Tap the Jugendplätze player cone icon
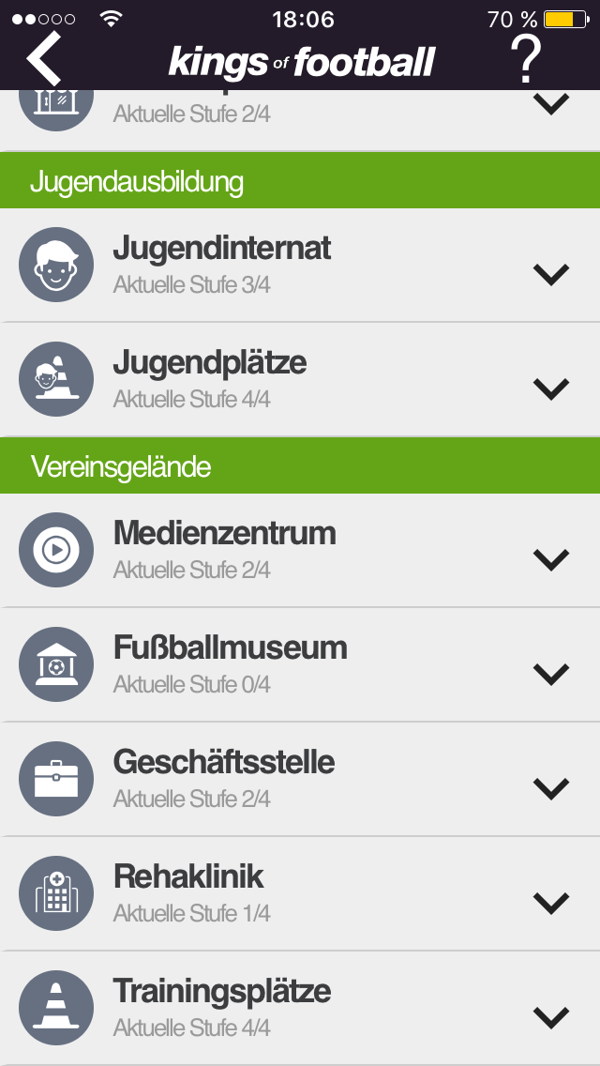This screenshot has width=600, height=1066. (55, 379)
